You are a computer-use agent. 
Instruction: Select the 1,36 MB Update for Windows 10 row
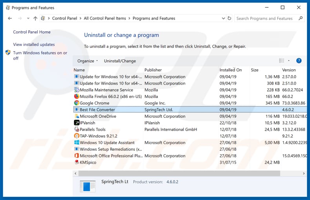tap(190, 77)
